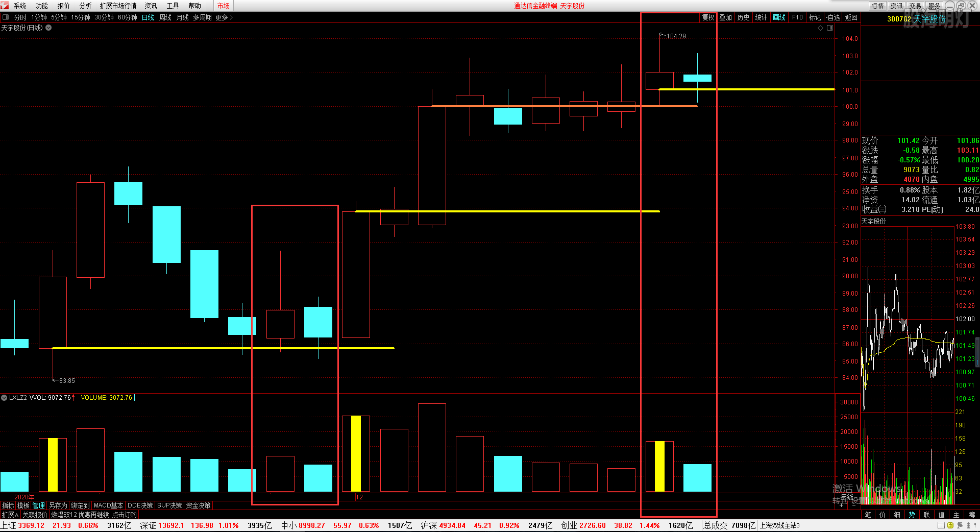
Task: Open the 分析 menu
Action: click(x=86, y=6)
